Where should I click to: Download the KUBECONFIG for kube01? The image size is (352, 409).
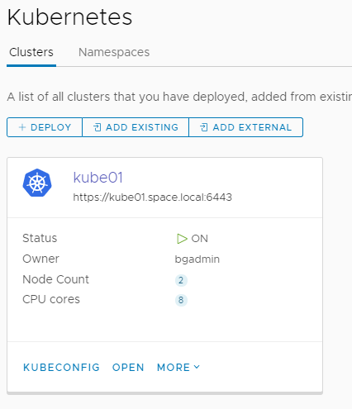click(61, 368)
